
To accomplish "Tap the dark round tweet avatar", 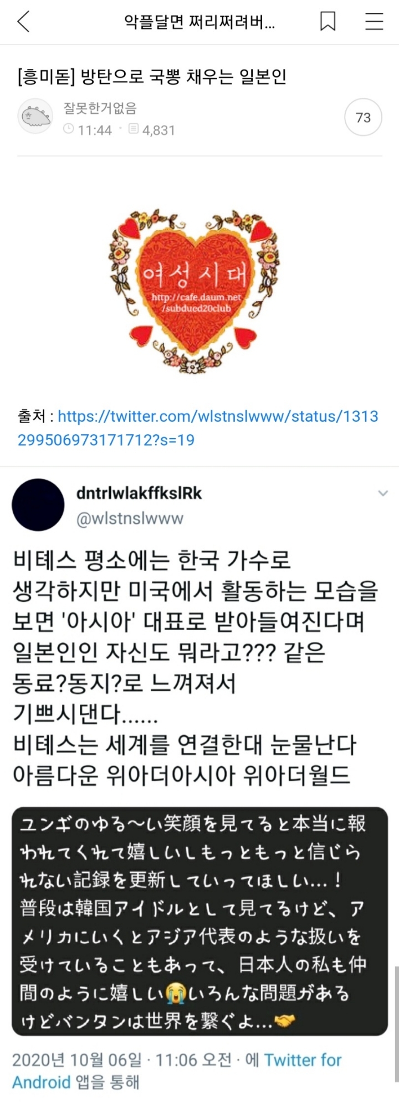I will [38, 505].
